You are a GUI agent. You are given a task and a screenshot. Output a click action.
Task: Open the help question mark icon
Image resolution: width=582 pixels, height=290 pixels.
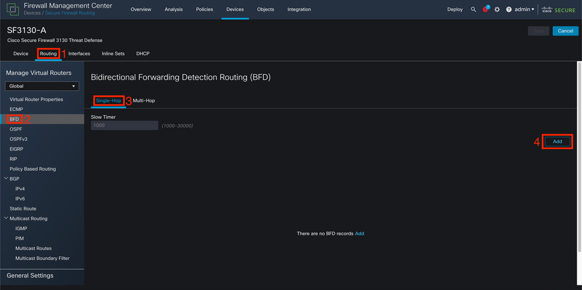(x=509, y=10)
